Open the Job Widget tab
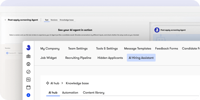200x100 pixels. click(48, 58)
